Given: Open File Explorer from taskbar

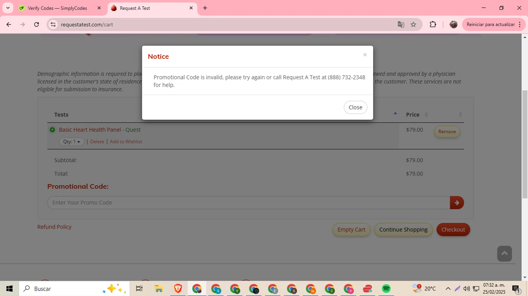Looking at the screenshot, I should (x=159, y=289).
